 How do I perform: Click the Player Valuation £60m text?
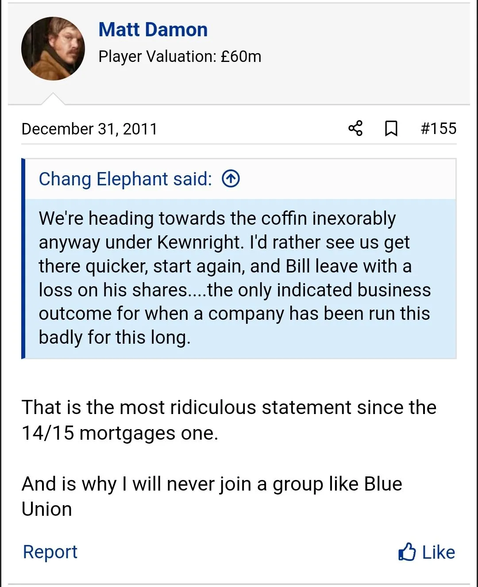coord(180,57)
